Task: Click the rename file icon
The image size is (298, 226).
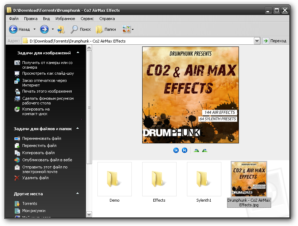Action: [17, 139]
